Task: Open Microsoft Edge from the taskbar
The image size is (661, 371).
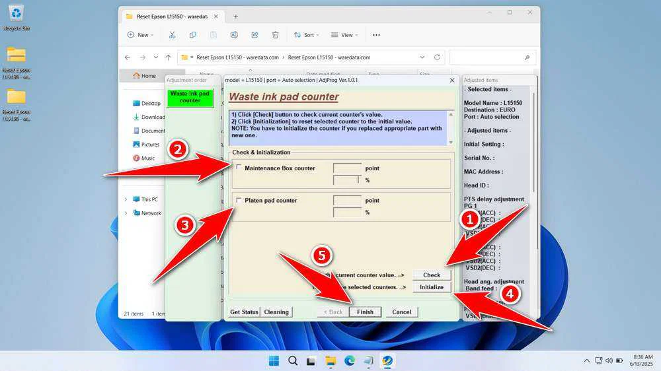Action: 350,360
